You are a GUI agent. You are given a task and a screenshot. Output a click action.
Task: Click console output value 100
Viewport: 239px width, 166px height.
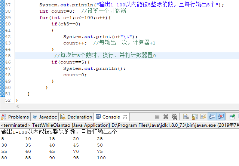coord(101,158)
